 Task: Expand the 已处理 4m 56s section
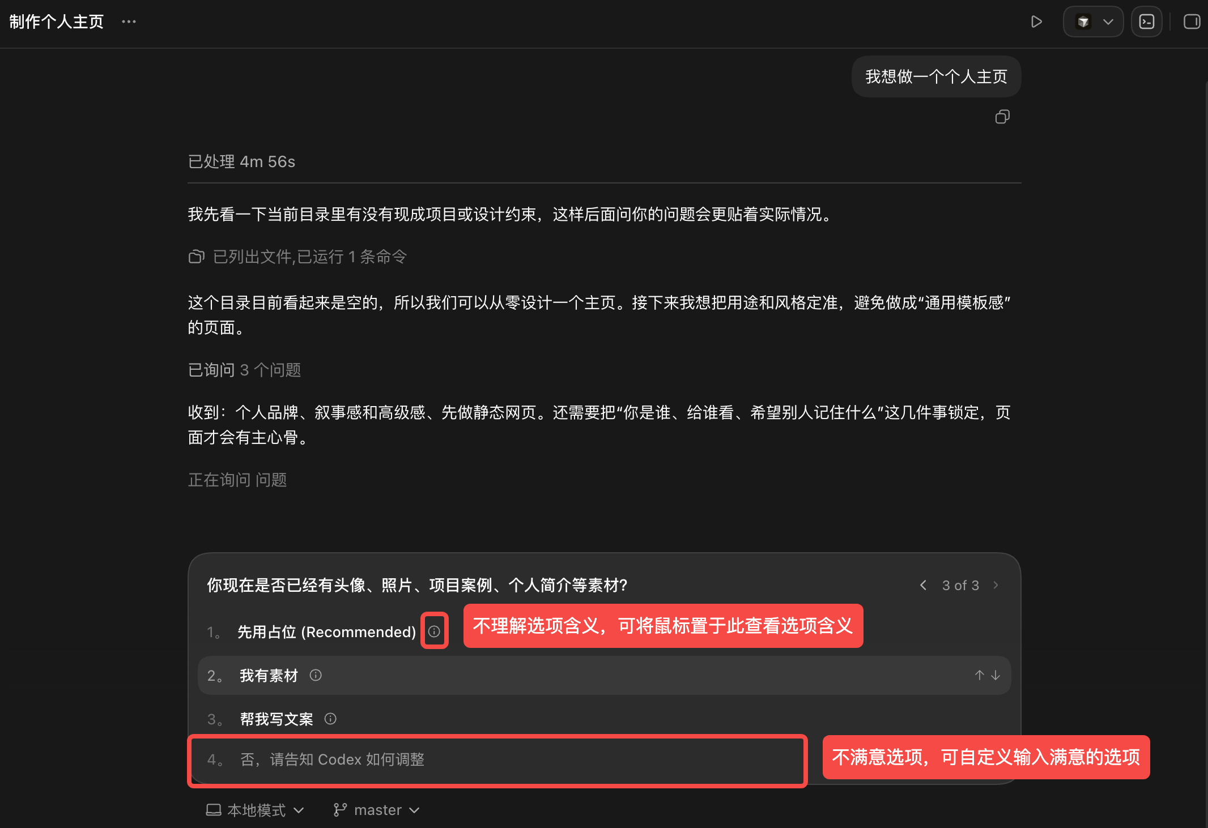tap(241, 161)
